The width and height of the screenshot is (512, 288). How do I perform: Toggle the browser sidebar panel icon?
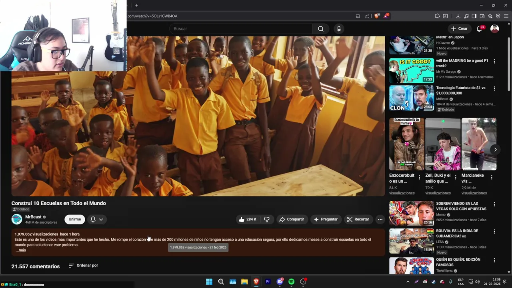(x=474, y=16)
